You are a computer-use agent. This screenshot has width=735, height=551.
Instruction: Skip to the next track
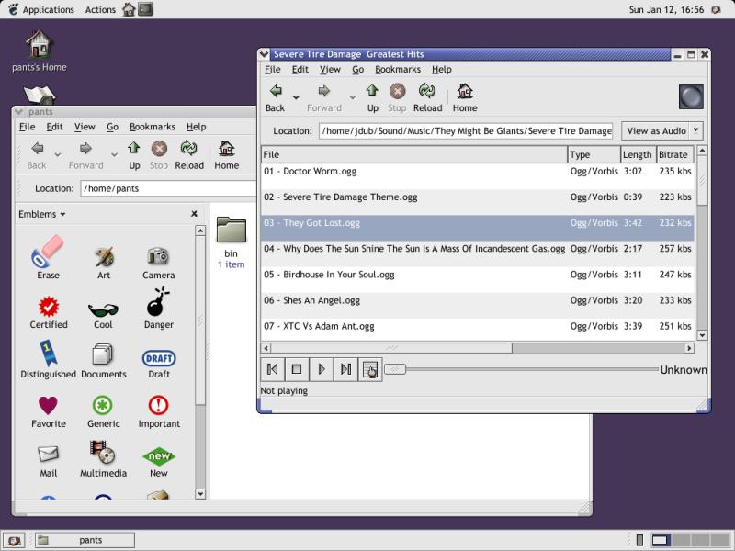(x=345, y=369)
